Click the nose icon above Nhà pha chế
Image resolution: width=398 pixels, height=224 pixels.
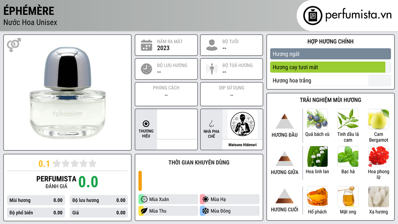[x=211, y=124]
